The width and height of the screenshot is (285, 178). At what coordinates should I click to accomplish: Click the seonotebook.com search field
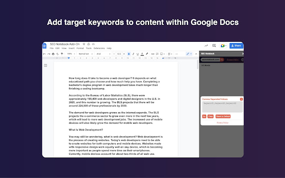coord(211,60)
